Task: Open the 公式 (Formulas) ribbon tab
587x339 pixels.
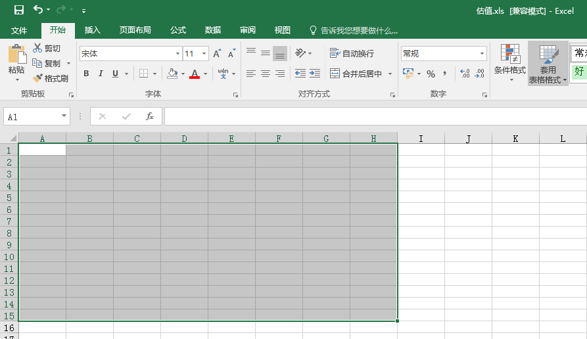Action: click(178, 30)
